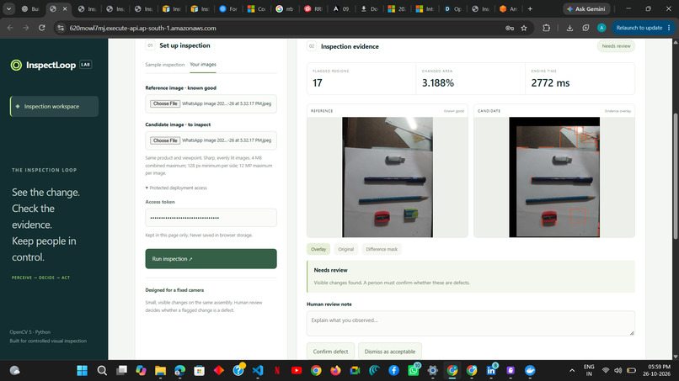This screenshot has width=679, height=381.
Task: Choose File for the candidate image to inspect
Action: pos(165,140)
